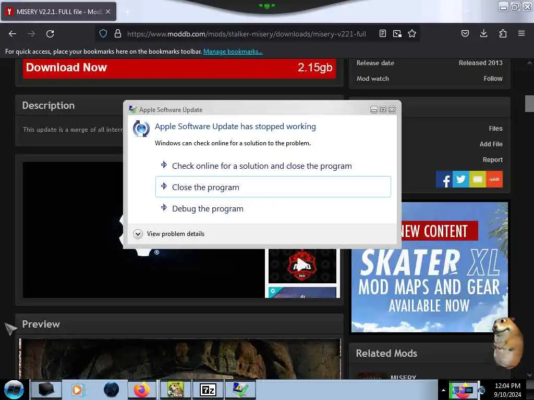Open the Manage bookmarks link
534x400 pixels.
click(x=233, y=52)
